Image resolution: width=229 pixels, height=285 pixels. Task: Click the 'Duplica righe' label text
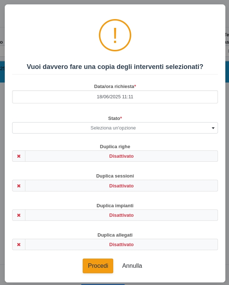click(115, 147)
